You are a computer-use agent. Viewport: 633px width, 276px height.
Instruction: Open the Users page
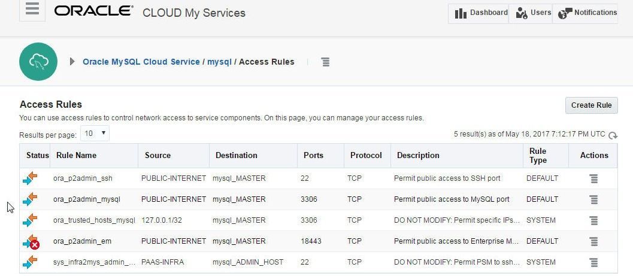[x=533, y=13]
